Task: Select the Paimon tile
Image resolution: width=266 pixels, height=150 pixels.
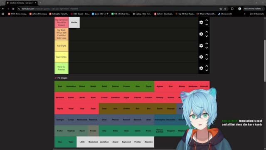Action: tap(116, 86)
